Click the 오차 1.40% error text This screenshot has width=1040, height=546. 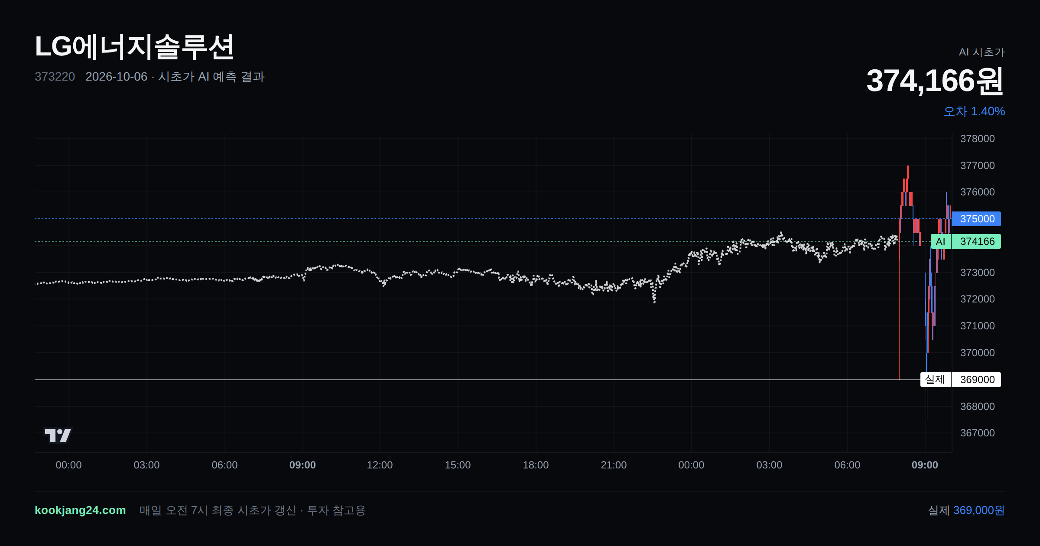pyautogui.click(x=974, y=111)
